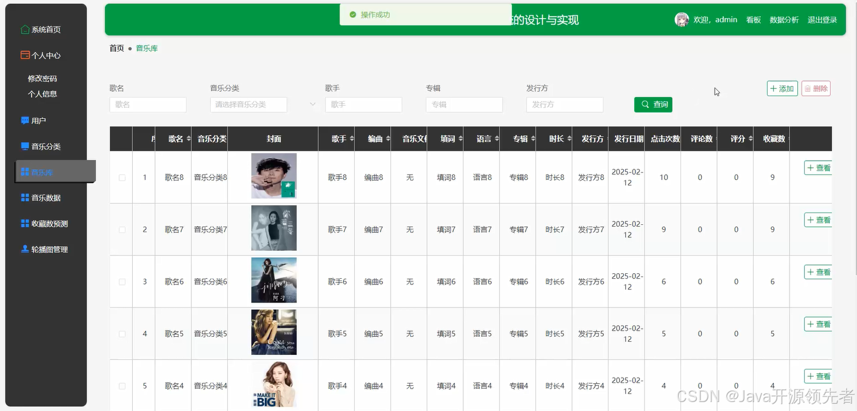Open 个人信息 submenu item
The width and height of the screenshot is (857, 411).
click(x=43, y=94)
